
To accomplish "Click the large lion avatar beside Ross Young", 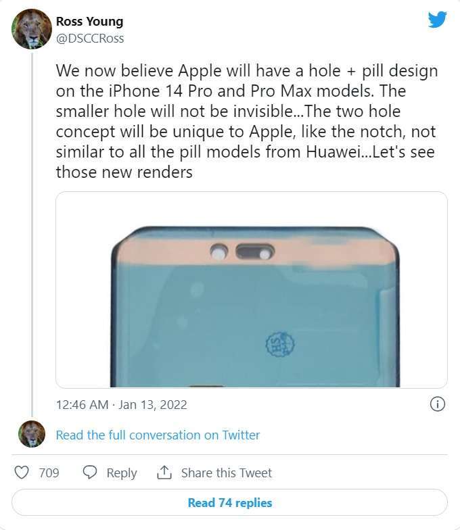I will (x=32, y=29).
